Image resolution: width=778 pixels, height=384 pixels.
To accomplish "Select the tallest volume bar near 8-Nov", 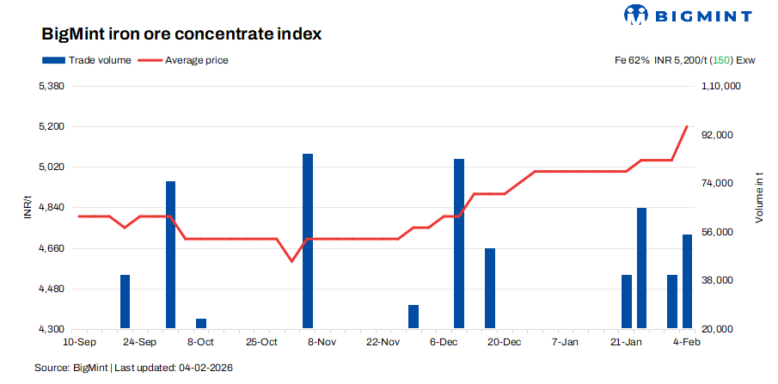I will (308, 241).
